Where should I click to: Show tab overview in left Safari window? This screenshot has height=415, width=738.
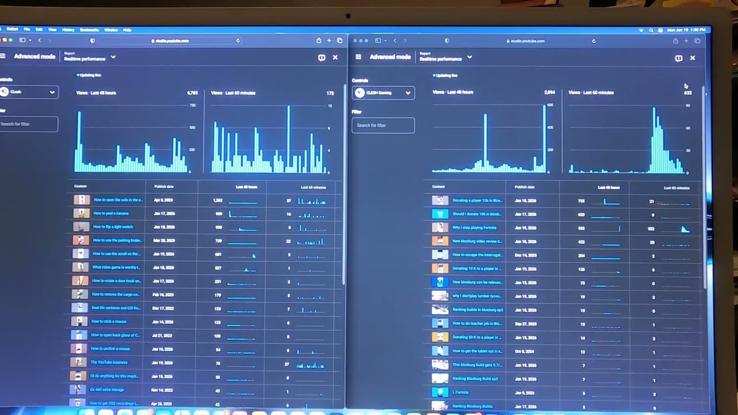(x=340, y=40)
